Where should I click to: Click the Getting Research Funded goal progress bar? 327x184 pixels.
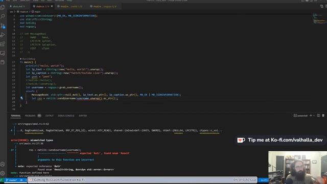point(143,179)
